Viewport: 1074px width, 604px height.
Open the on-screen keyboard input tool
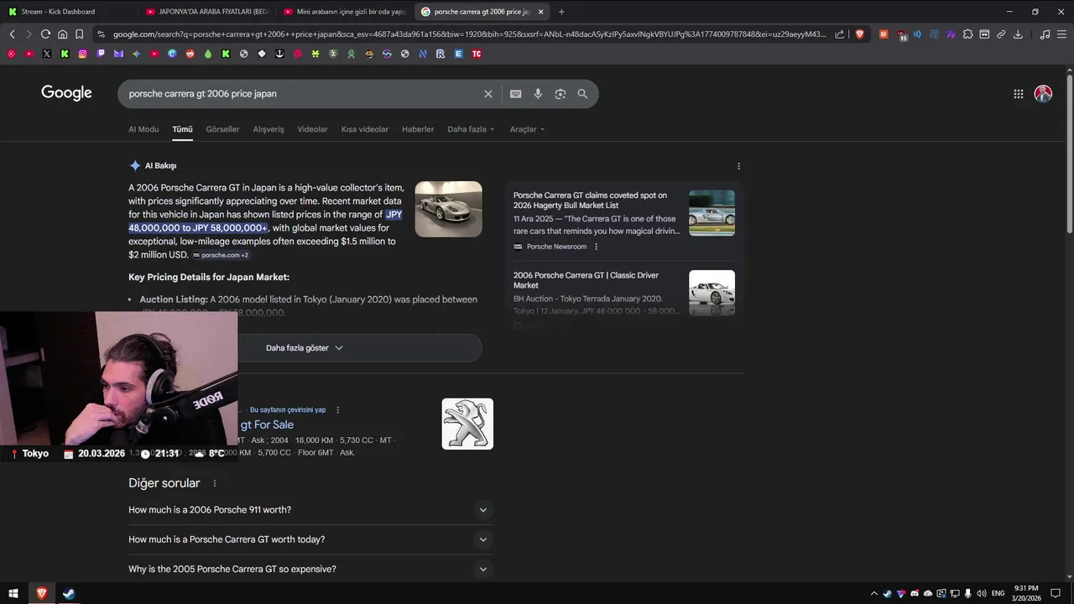[516, 94]
